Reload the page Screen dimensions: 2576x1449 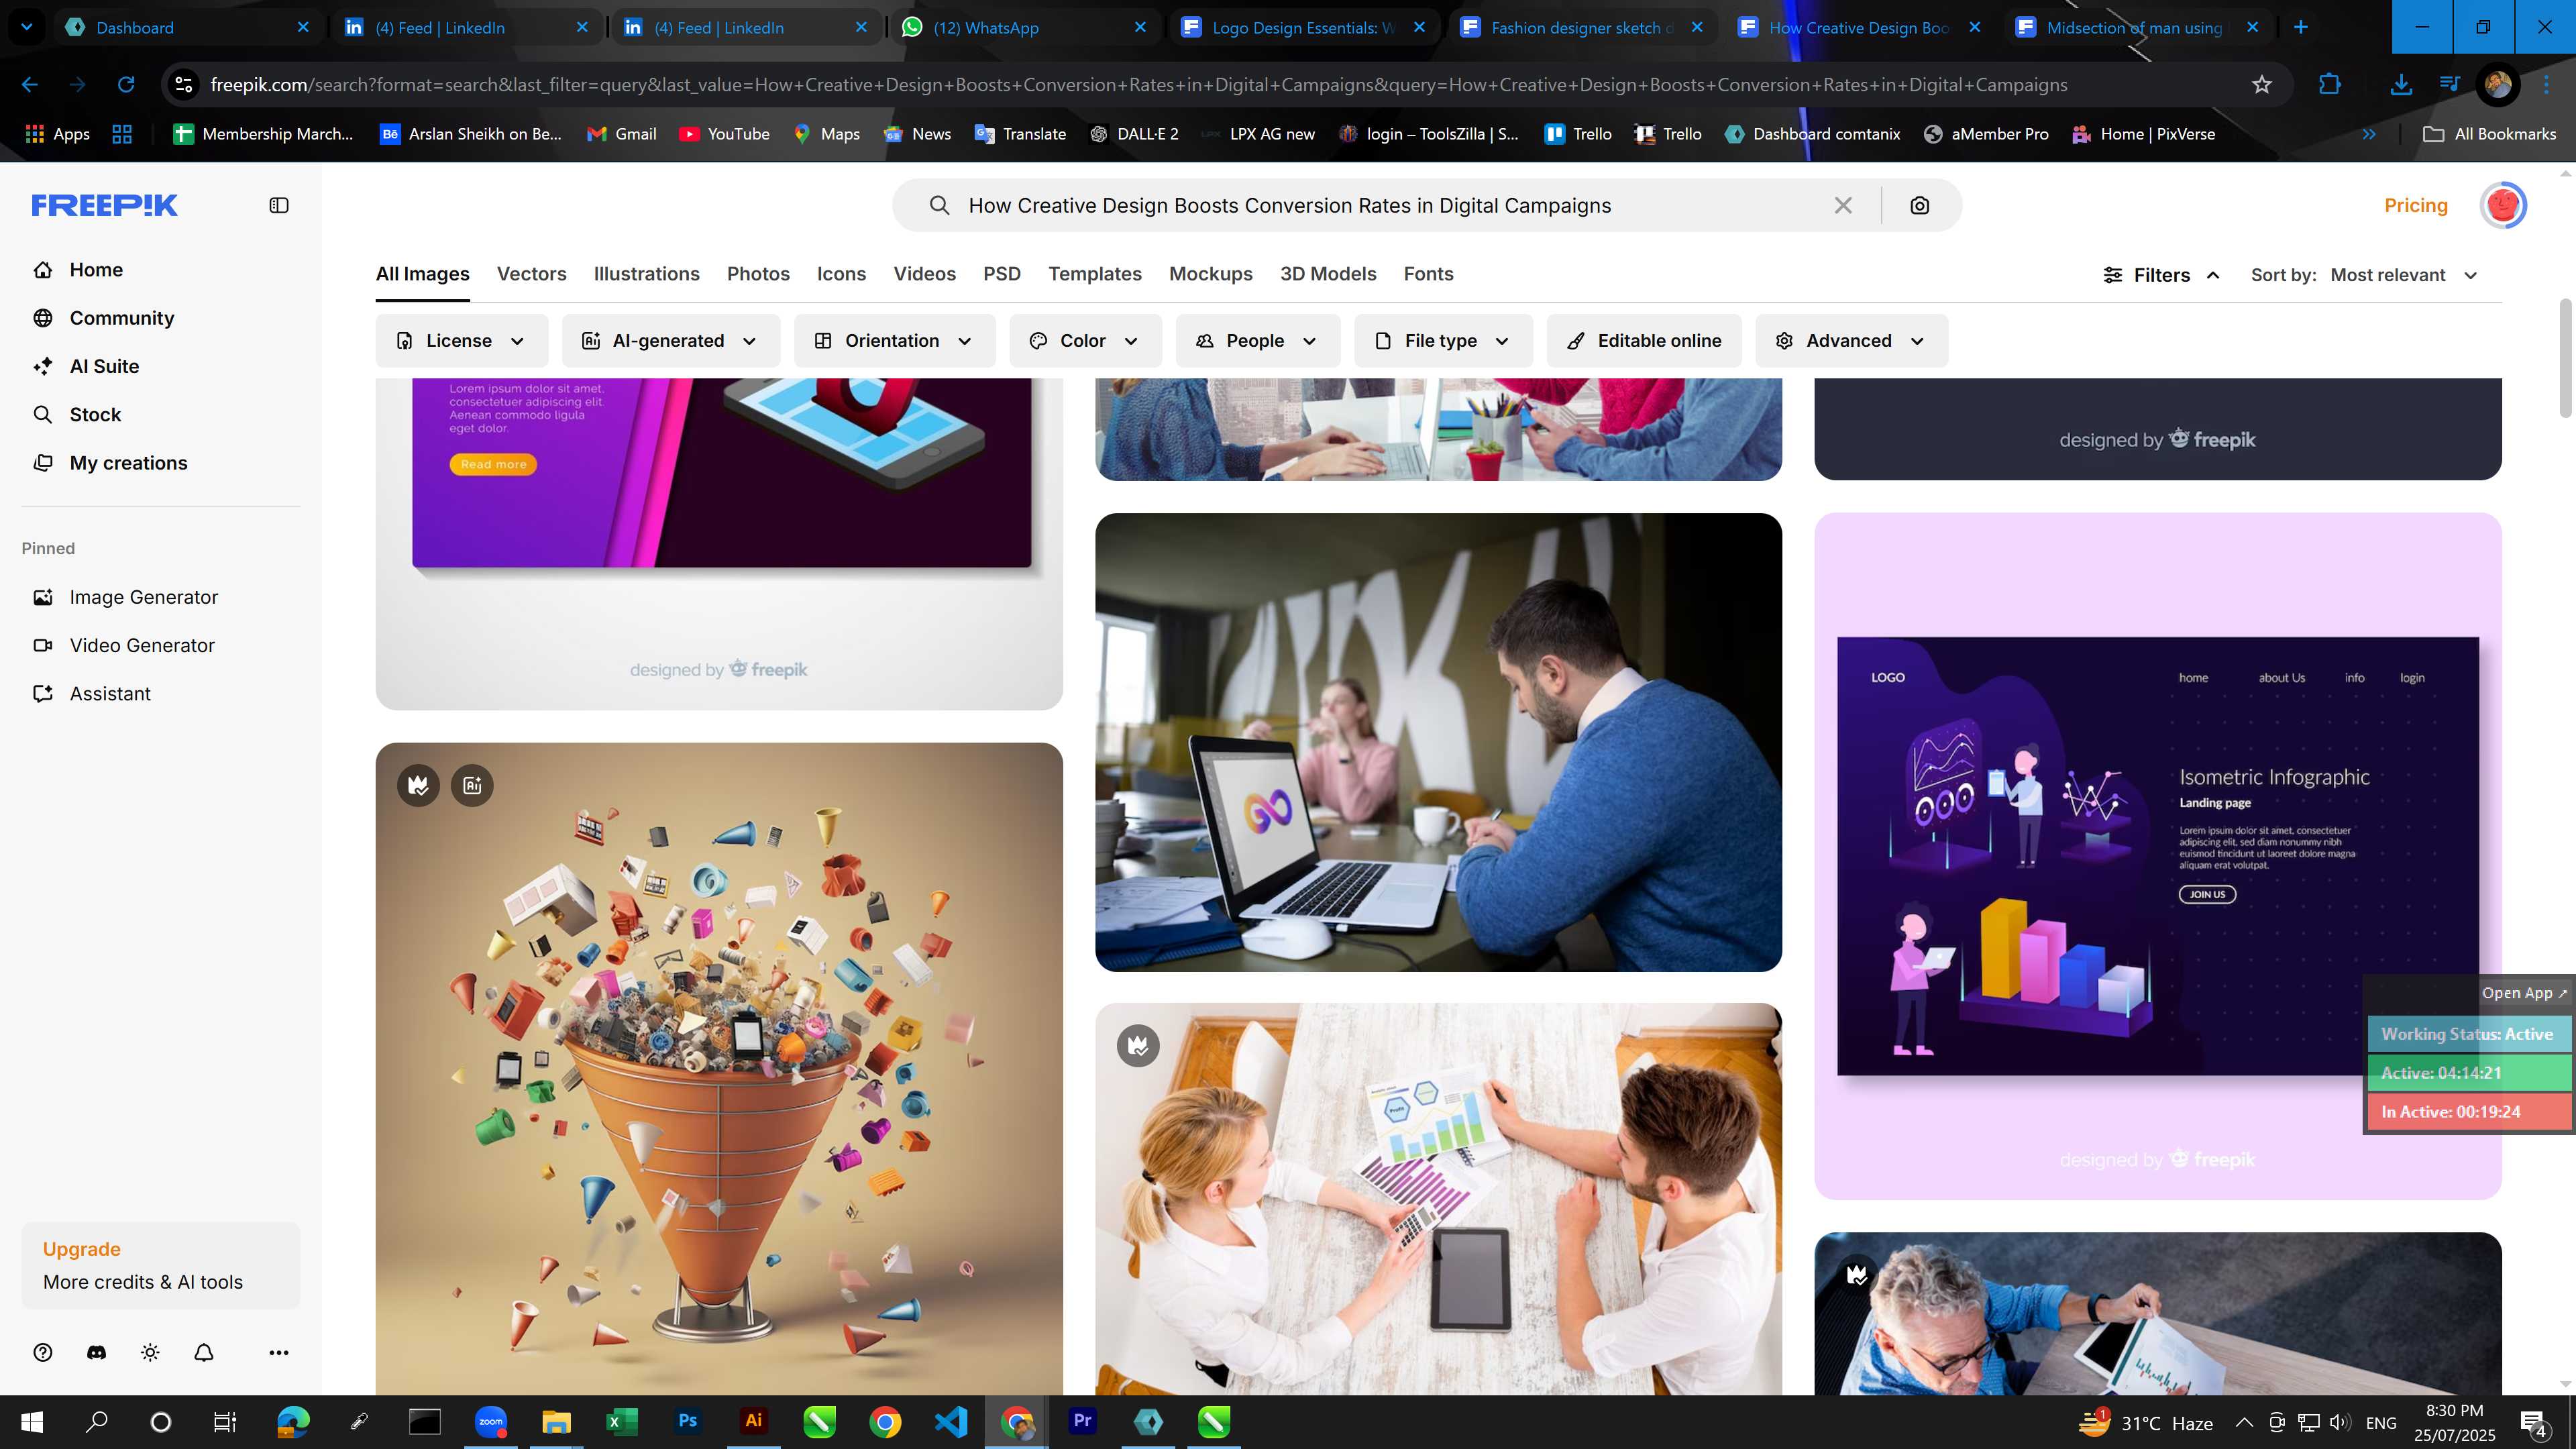(x=126, y=85)
